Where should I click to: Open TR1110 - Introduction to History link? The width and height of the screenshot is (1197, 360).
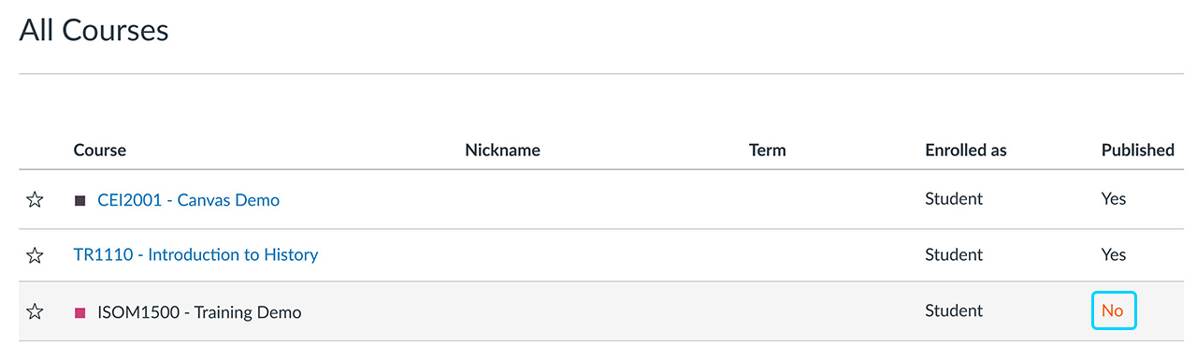point(195,254)
